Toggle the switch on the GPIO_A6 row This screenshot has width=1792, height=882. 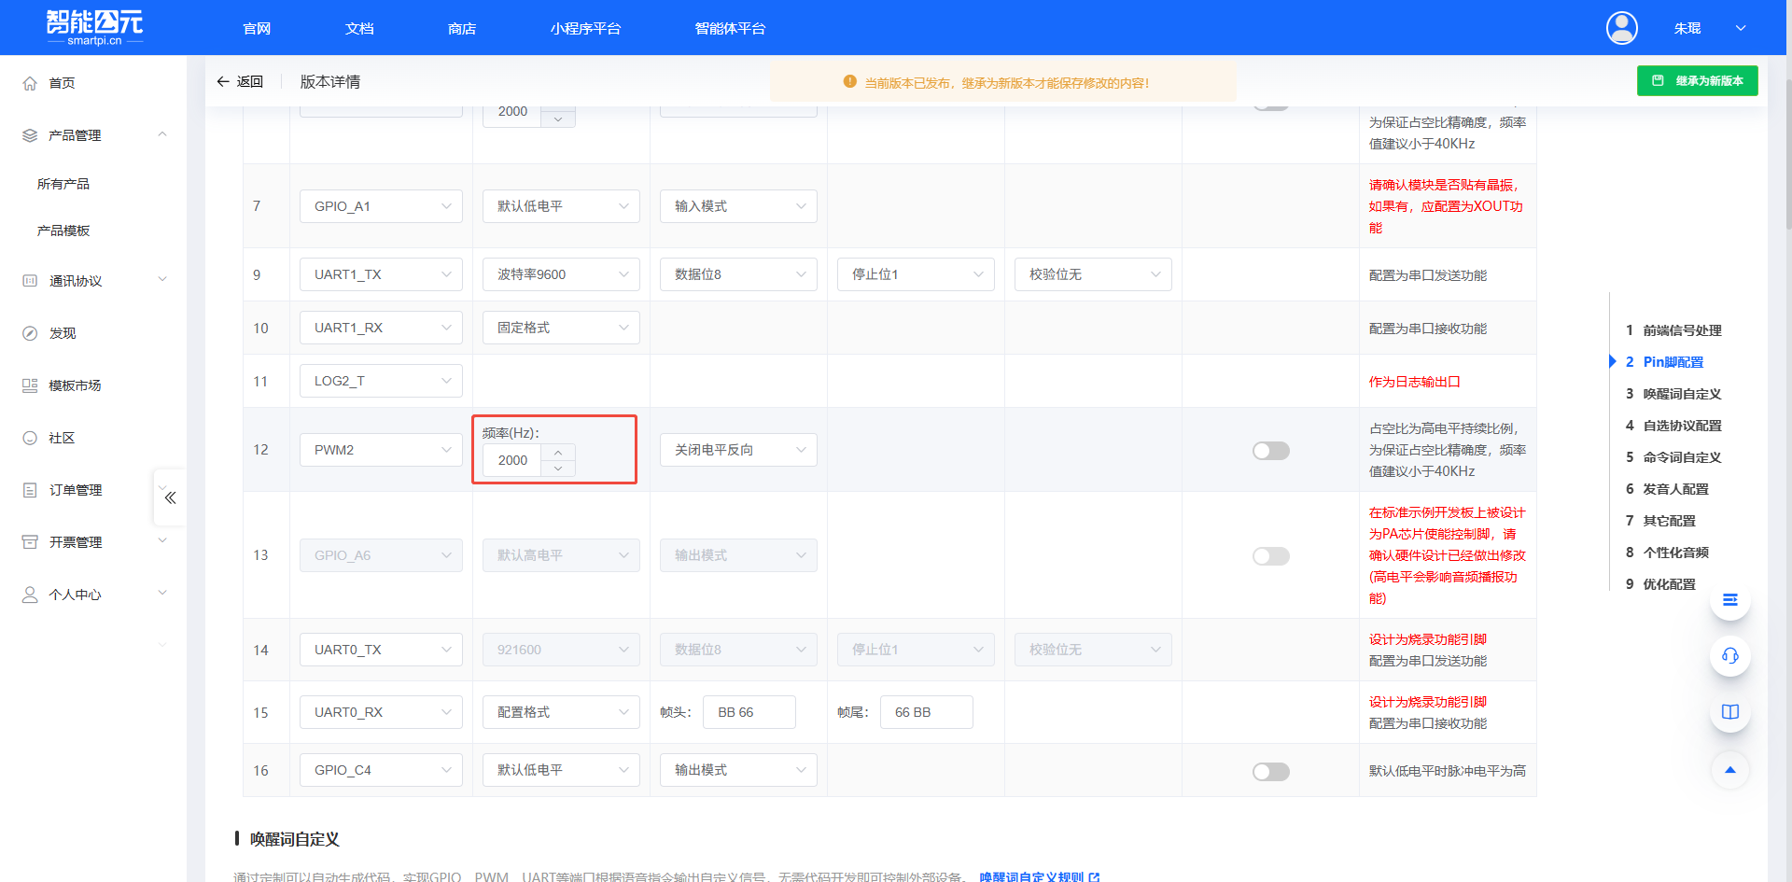pyautogui.click(x=1270, y=555)
